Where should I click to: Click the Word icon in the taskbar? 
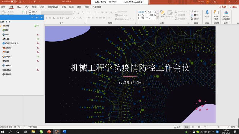[64, 132]
